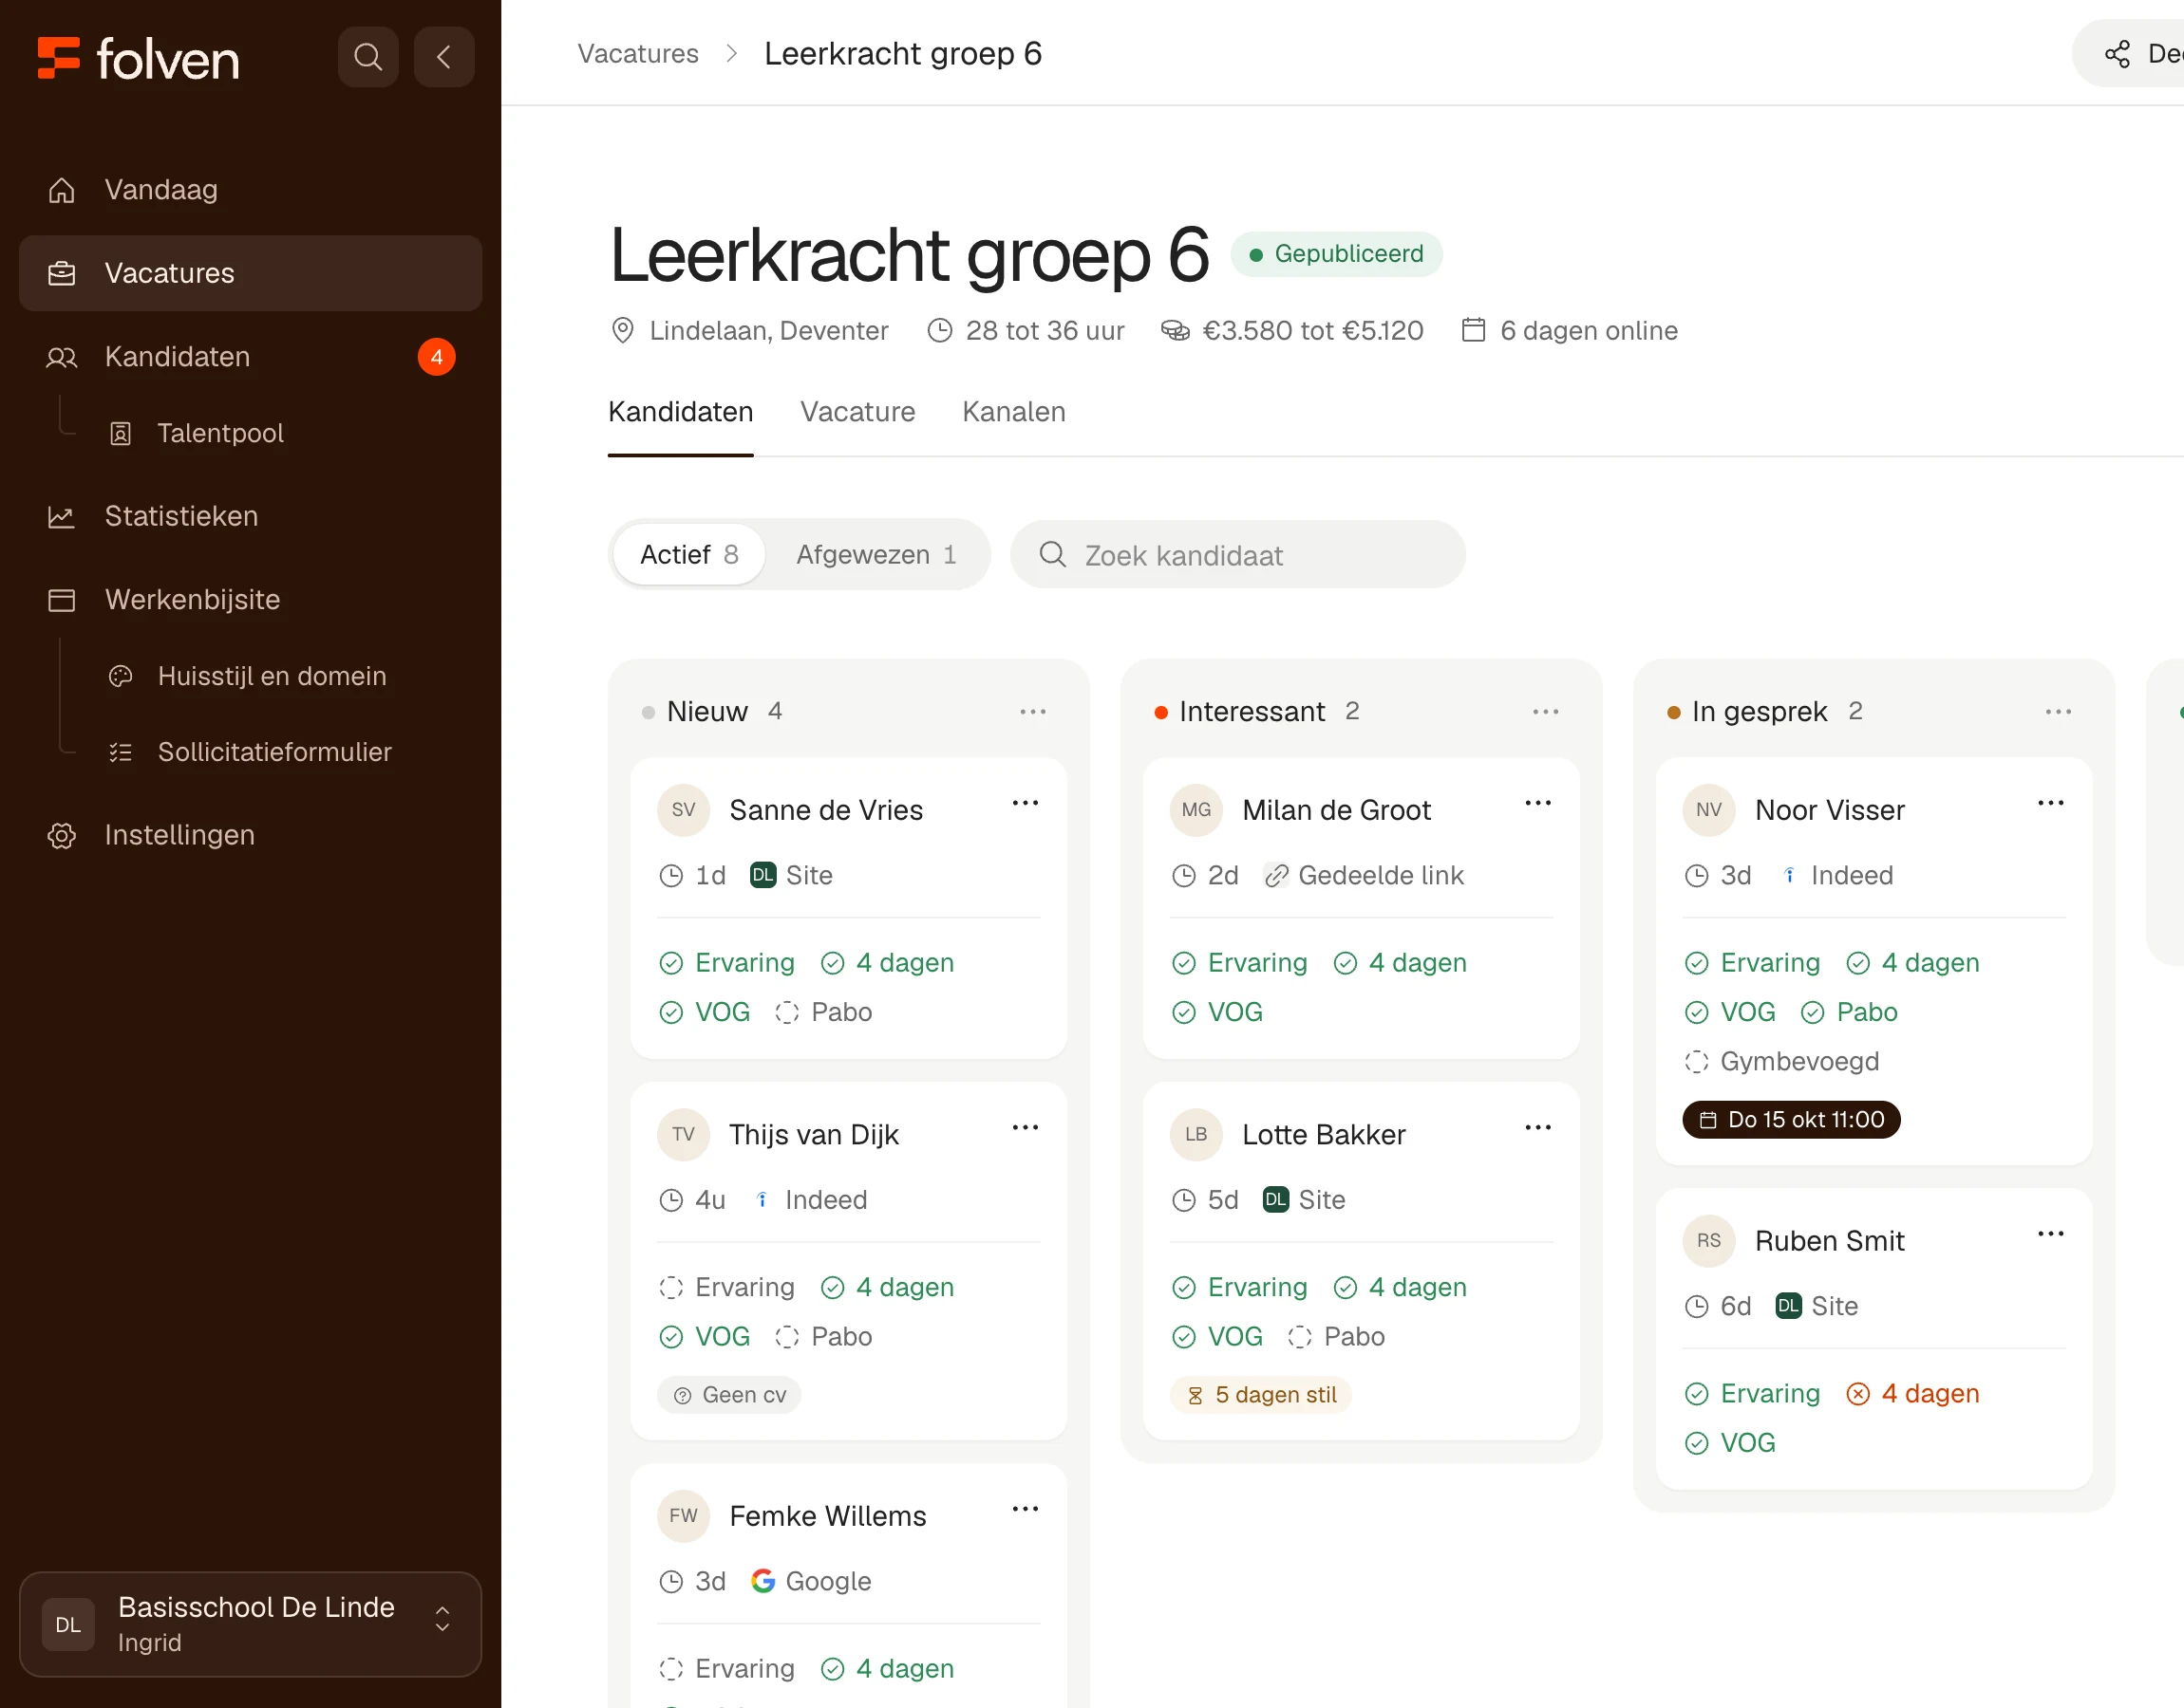Open options for Milan de Groot card
This screenshot has width=2184, height=1708.
[x=1537, y=803]
